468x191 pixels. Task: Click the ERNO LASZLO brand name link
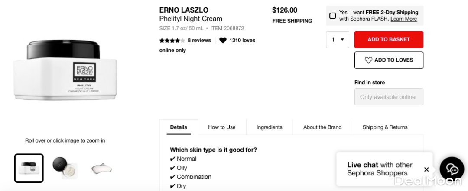(x=184, y=10)
